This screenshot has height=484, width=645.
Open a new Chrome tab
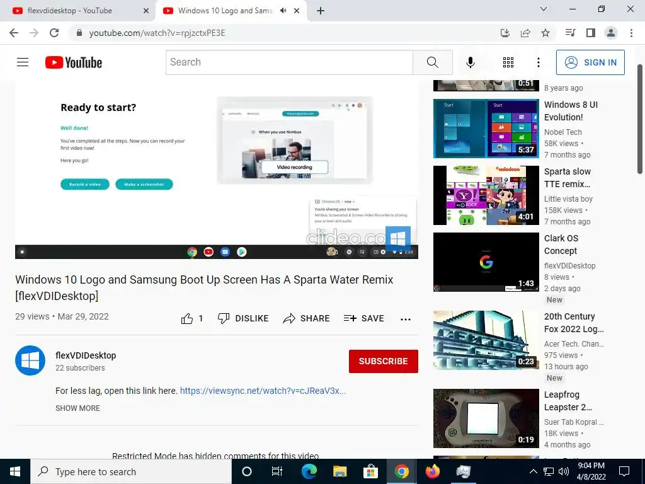point(321,11)
